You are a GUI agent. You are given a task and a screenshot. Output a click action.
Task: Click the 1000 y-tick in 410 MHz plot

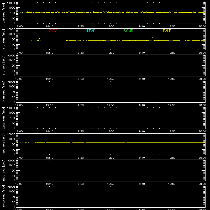pos(12,34)
